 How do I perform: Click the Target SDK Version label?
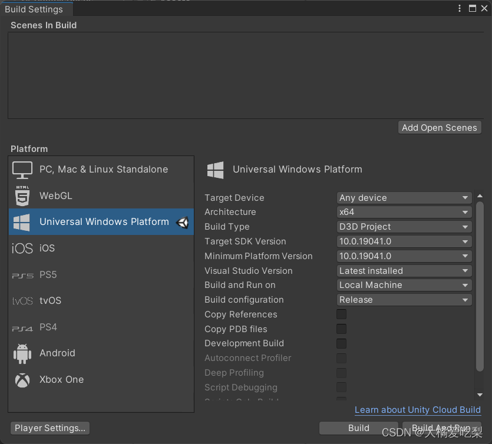click(245, 241)
